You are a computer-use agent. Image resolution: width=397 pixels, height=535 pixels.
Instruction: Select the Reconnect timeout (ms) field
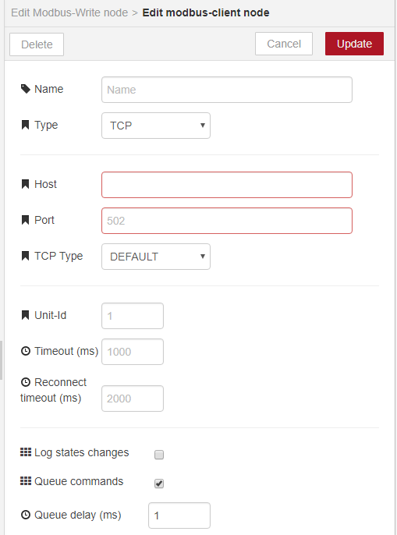coord(133,399)
